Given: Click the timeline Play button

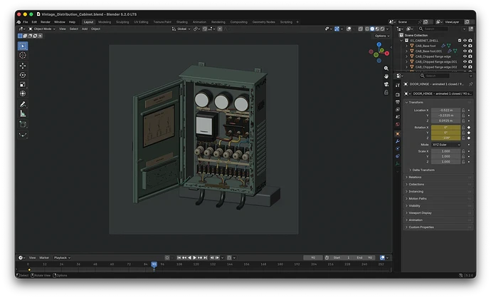Looking at the screenshot, I should (194, 257).
